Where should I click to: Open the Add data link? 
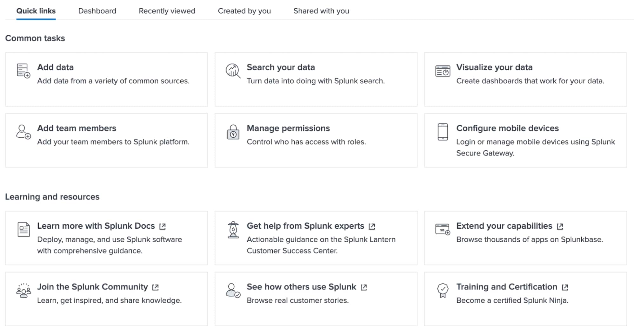(55, 67)
